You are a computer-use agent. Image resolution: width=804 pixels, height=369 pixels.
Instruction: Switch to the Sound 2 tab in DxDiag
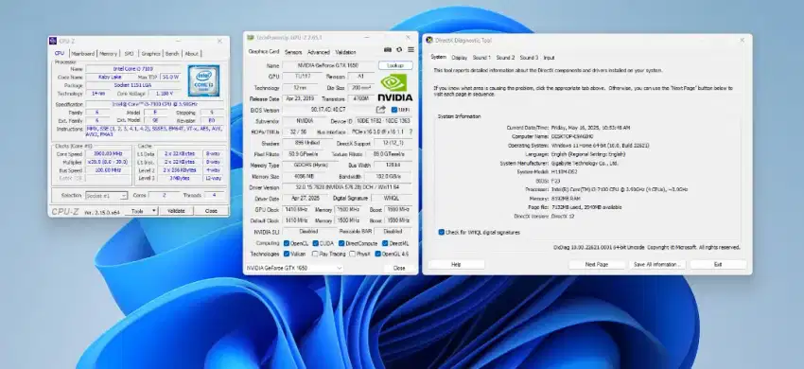[505, 58]
